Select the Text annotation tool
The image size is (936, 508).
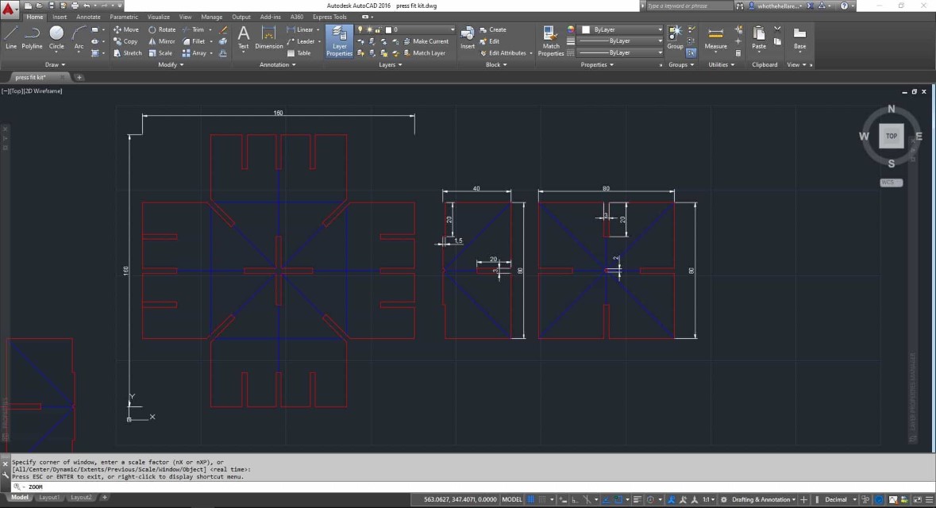point(243,38)
